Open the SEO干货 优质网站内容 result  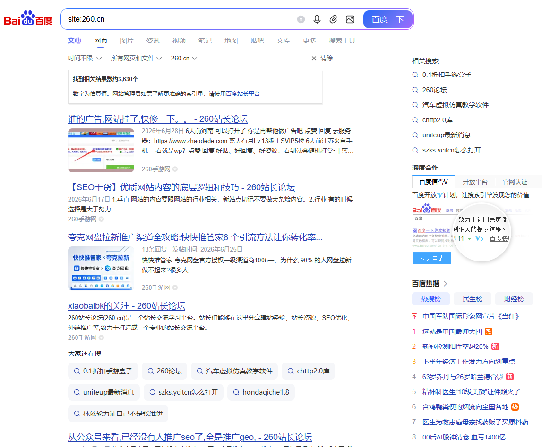click(x=181, y=187)
